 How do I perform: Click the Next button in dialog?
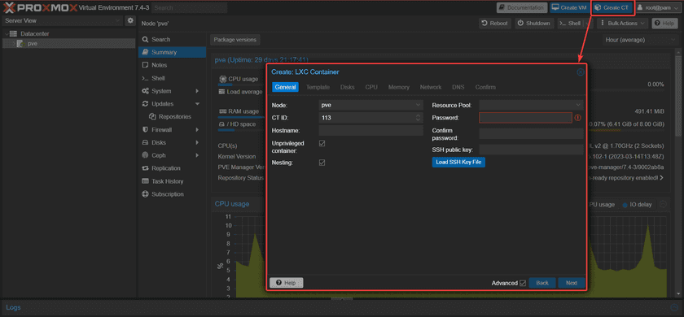[x=572, y=283]
